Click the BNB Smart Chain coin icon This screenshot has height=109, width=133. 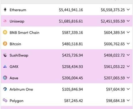point(5,32)
